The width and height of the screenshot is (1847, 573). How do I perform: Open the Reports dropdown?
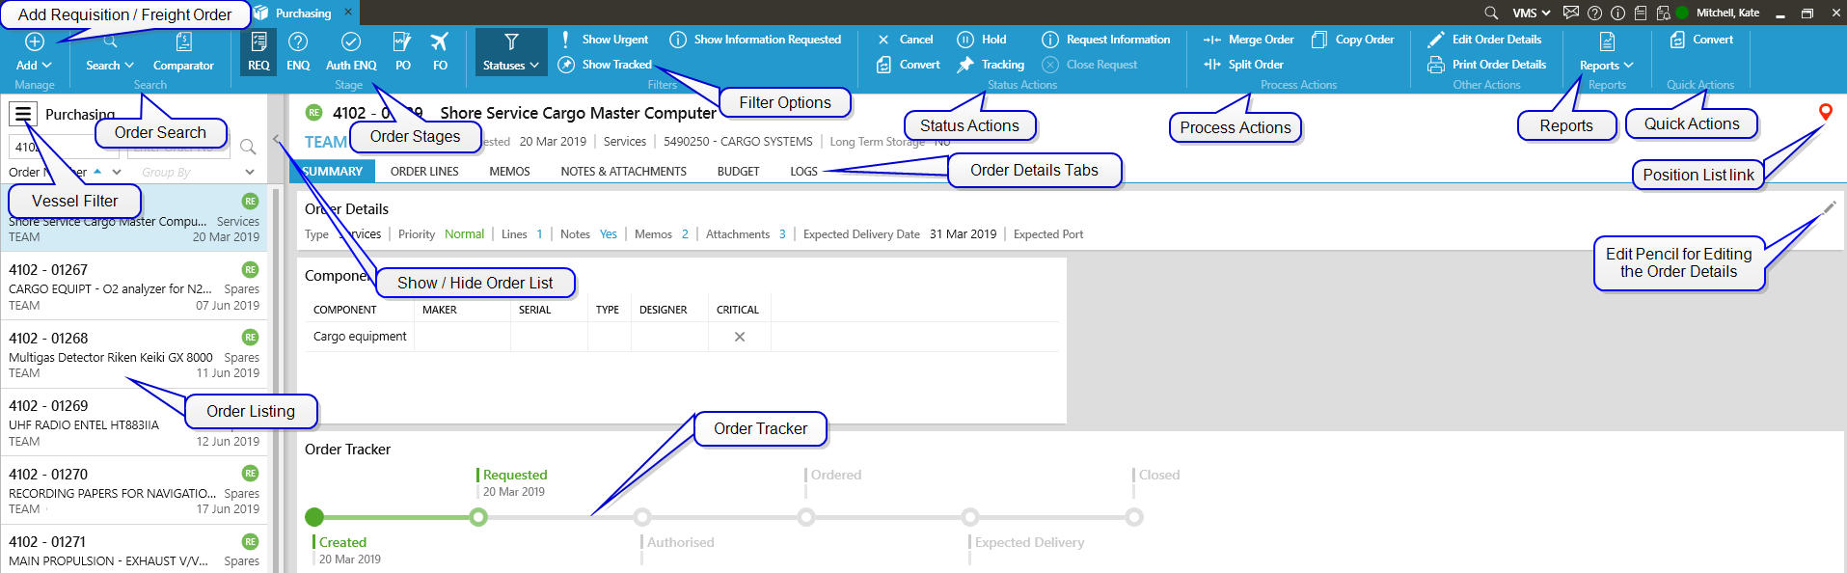point(1606,51)
